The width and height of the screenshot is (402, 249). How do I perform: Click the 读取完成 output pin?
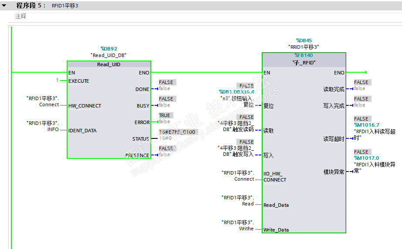(x=334, y=89)
